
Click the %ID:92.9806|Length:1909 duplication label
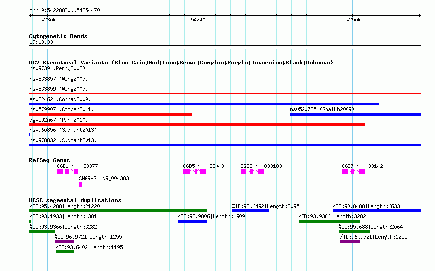(x=212, y=216)
